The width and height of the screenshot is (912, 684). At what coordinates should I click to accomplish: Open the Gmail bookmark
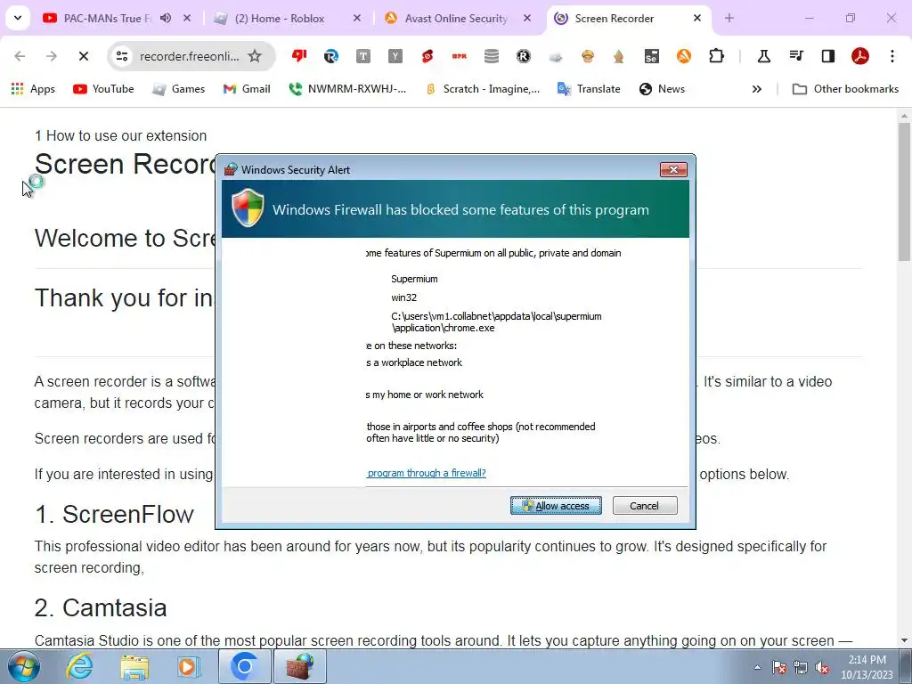[x=247, y=89]
